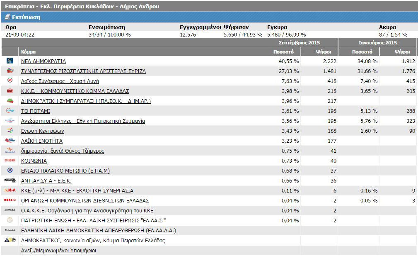Click the registered voters value 12.576
Screen dimensions: 418x273
pyautogui.click(x=188, y=35)
